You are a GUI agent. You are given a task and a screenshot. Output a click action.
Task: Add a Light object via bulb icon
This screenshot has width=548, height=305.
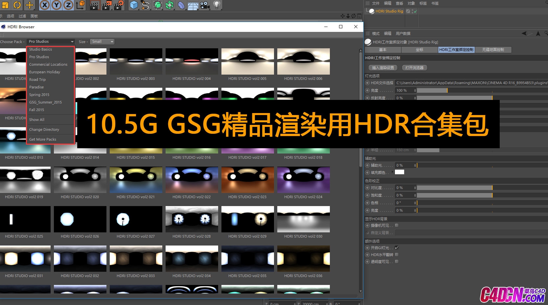(x=217, y=5)
